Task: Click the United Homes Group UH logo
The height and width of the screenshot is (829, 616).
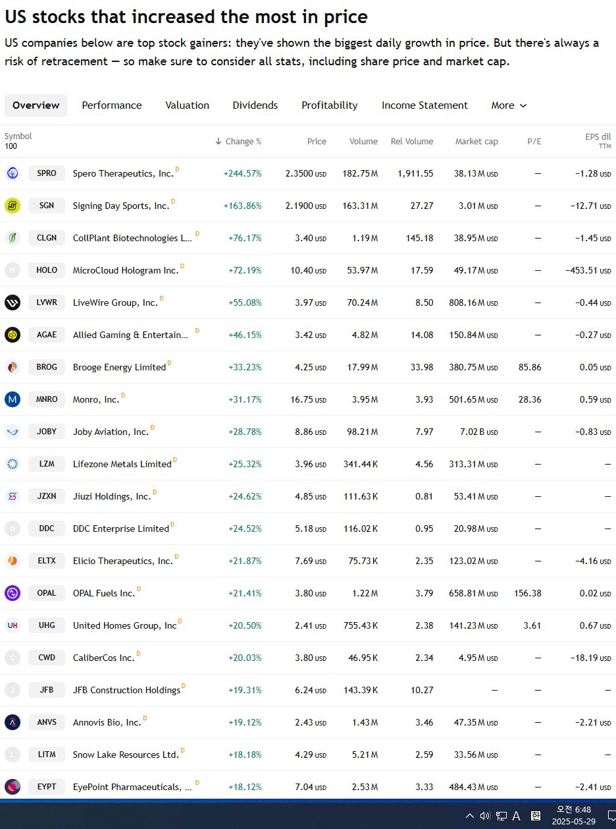Action: point(12,625)
